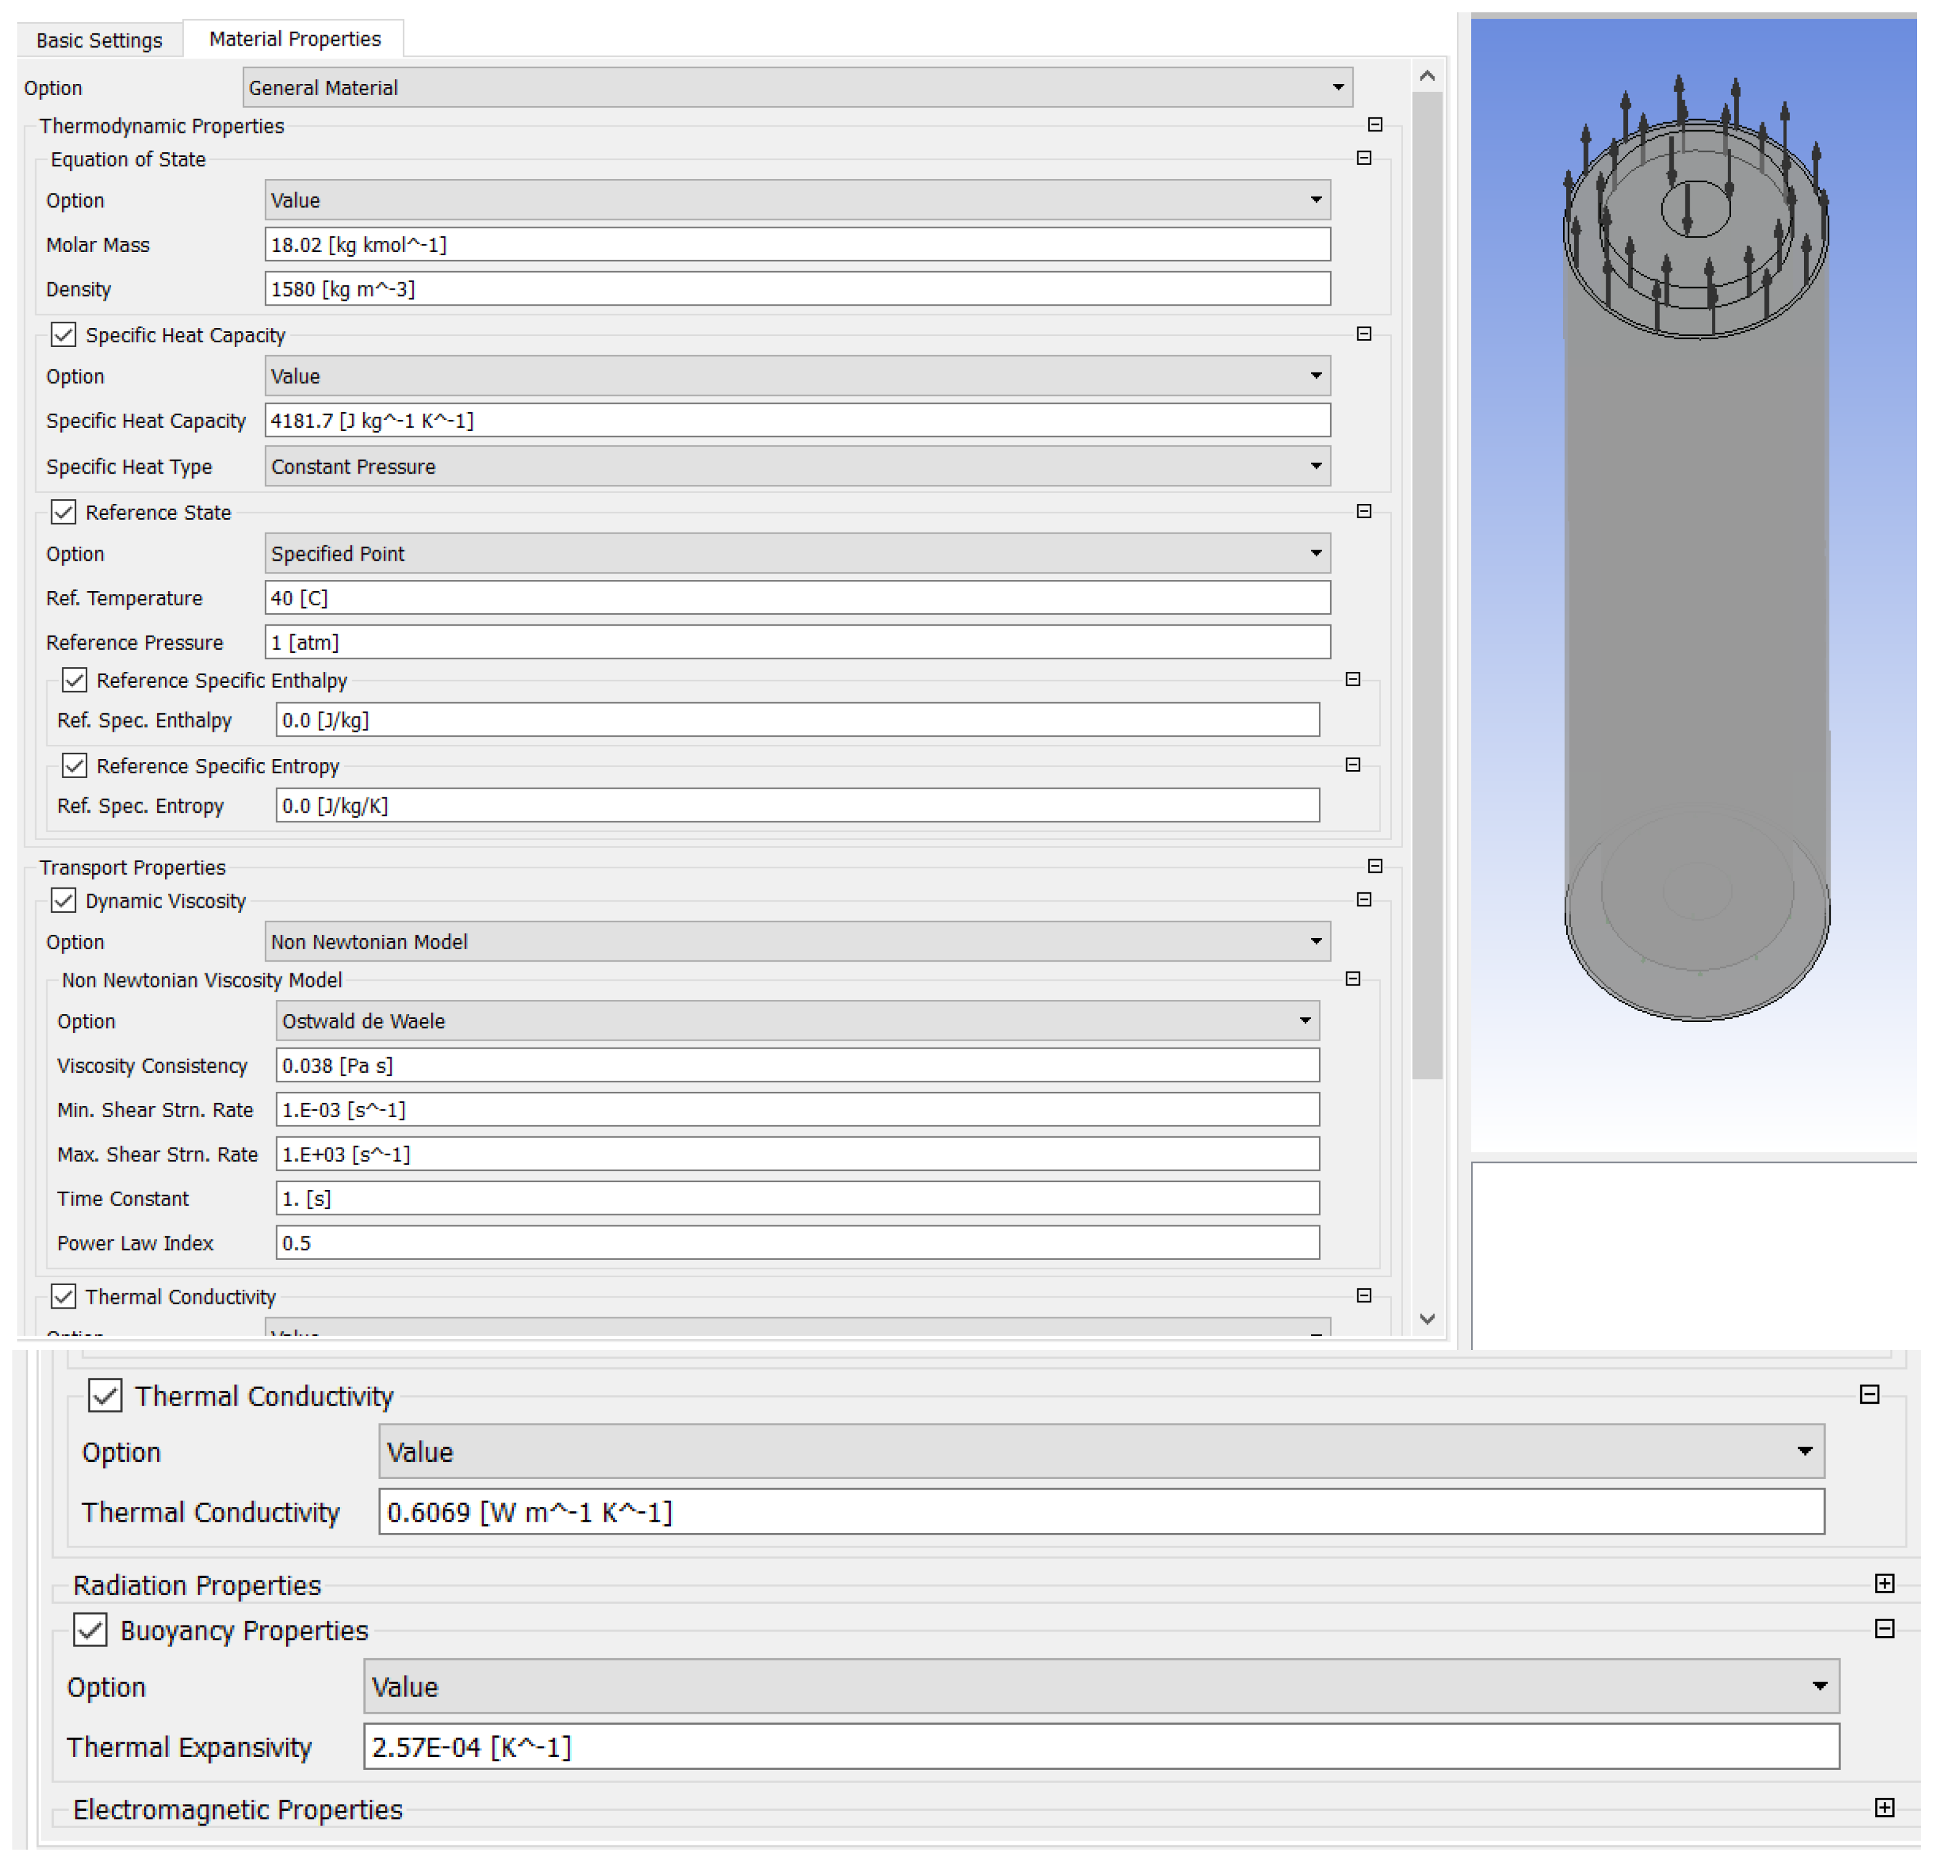Open the Ostwald de Waele model dropdown
The height and width of the screenshot is (1862, 1935).
1306,1020
